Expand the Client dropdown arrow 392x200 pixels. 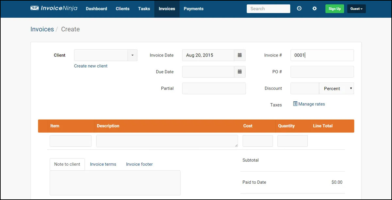pos(132,55)
